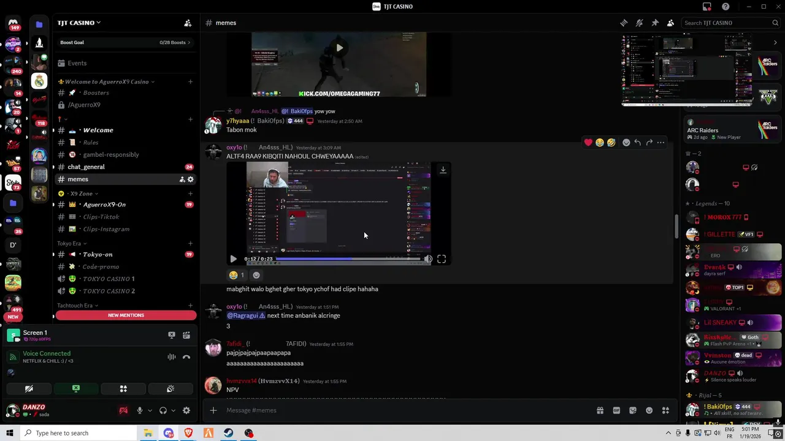Open more options ellipsis on hovered message
Screen dimensions: 785x441
coord(661,143)
